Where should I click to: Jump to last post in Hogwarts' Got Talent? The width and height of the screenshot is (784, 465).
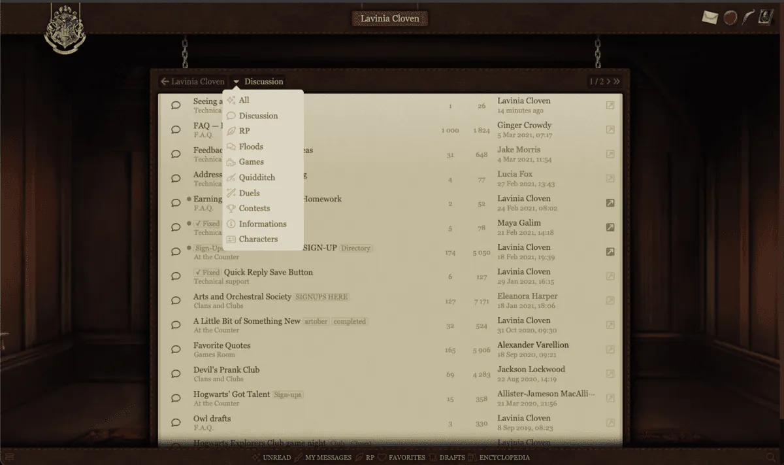pos(610,398)
